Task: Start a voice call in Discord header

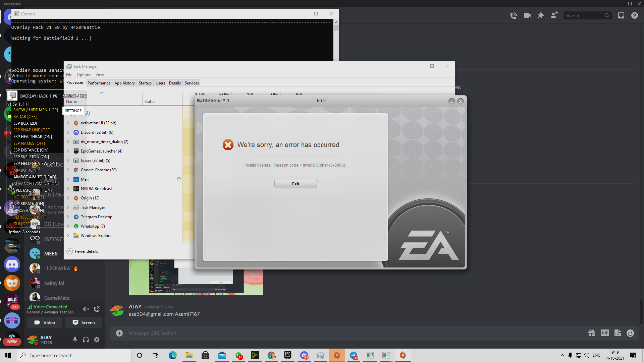Action: coord(513,15)
